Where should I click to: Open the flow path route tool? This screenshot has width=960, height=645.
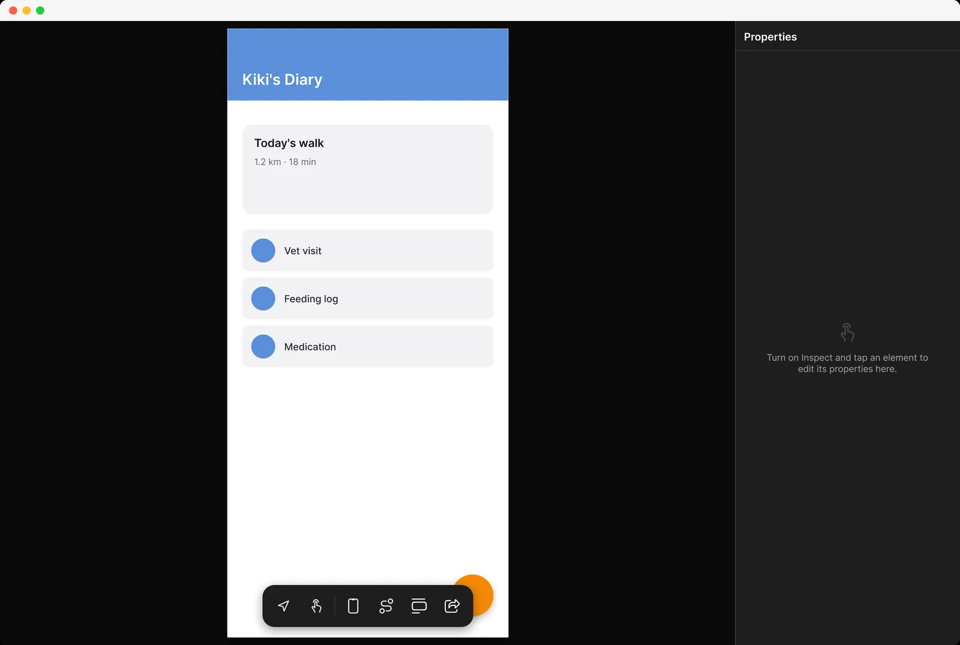coord(386,606)
